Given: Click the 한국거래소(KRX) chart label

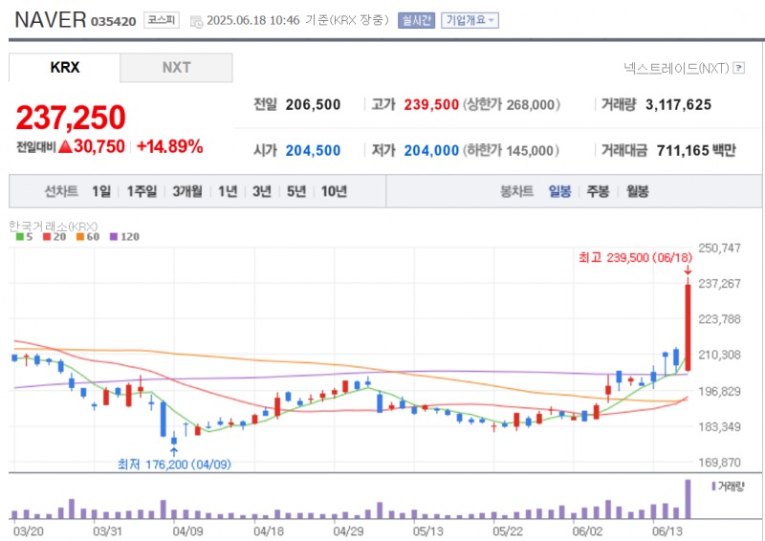Looking at the screenshot, I should pos(54,227).
